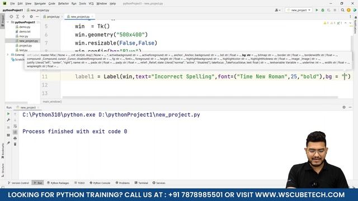Click yellow warning count indicator in editor

click(326, 23)
